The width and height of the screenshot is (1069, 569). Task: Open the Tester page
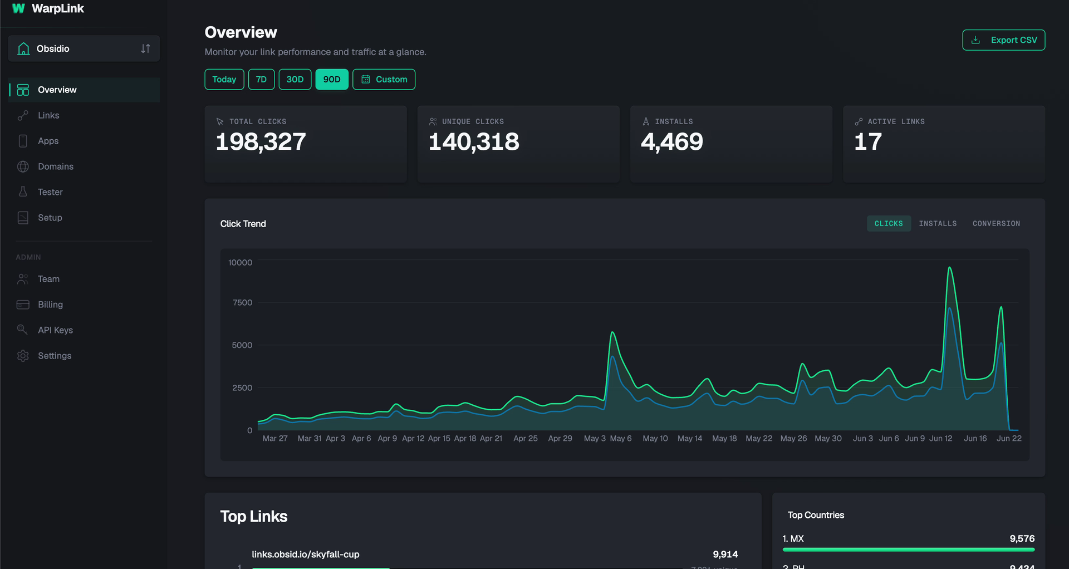[85, 192]
